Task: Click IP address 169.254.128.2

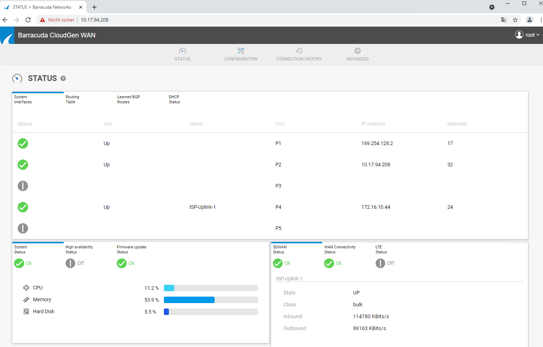Action: tap(377, 143)
